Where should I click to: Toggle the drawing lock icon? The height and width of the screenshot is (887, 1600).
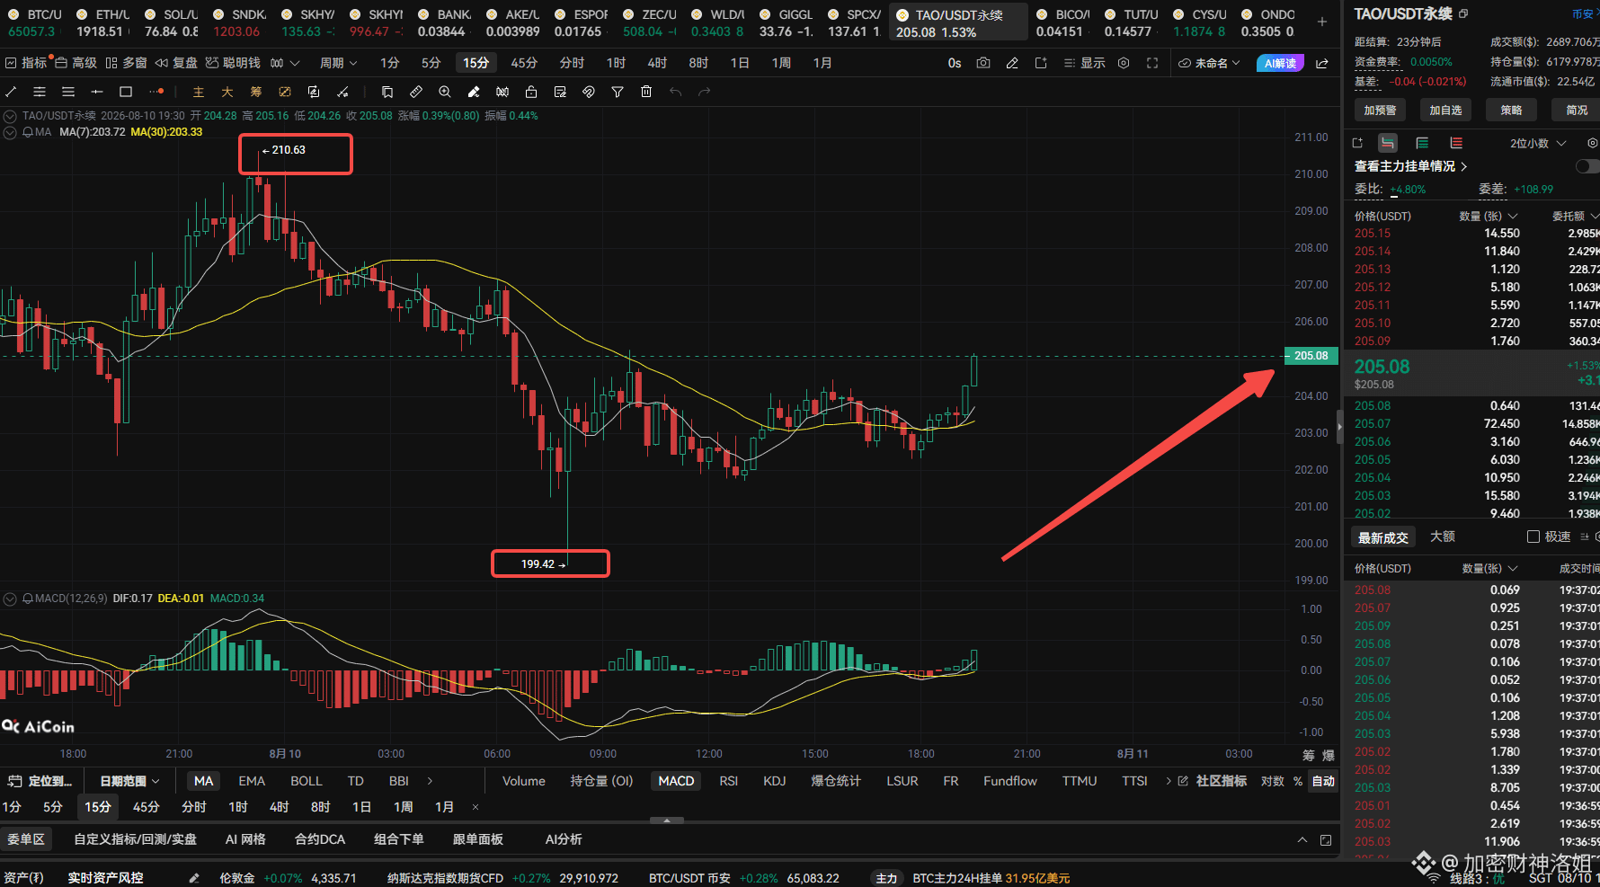tap(531, 92)
